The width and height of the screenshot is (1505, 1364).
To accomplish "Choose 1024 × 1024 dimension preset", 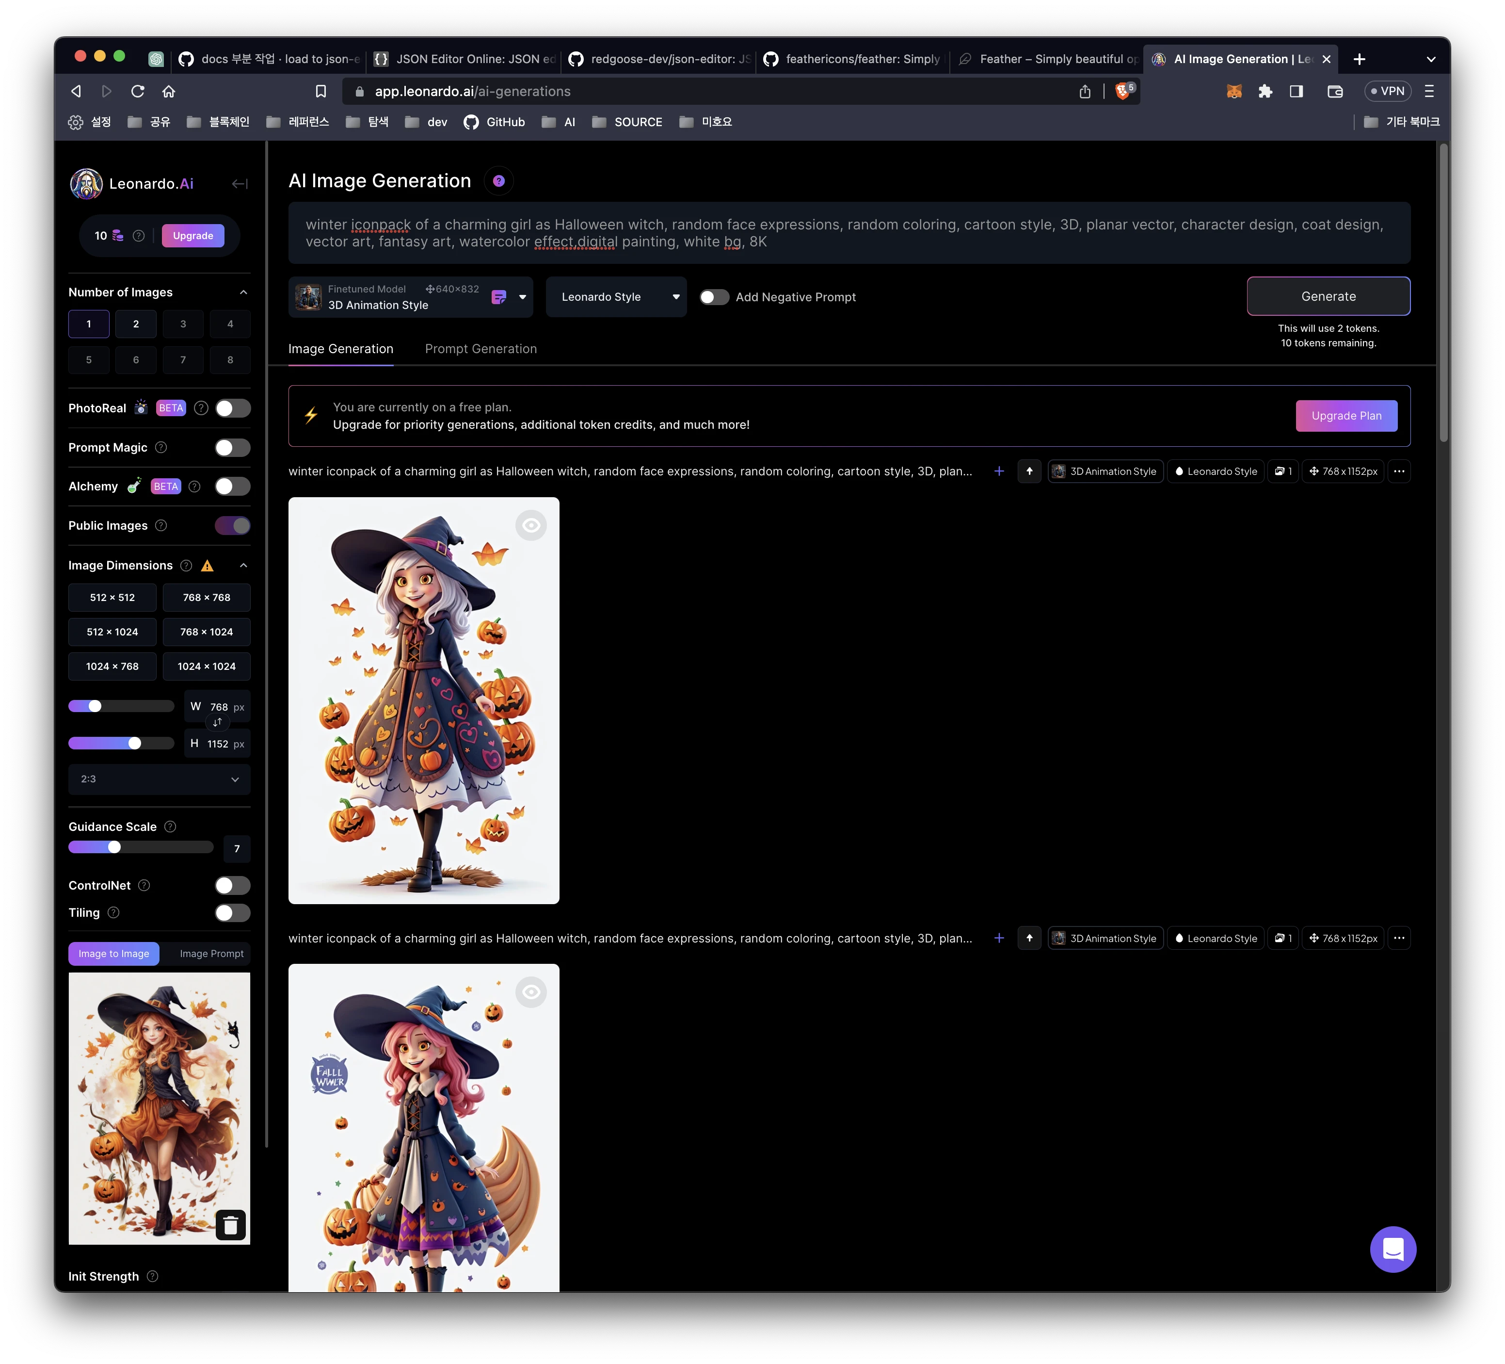I will [x=206, y=666].
